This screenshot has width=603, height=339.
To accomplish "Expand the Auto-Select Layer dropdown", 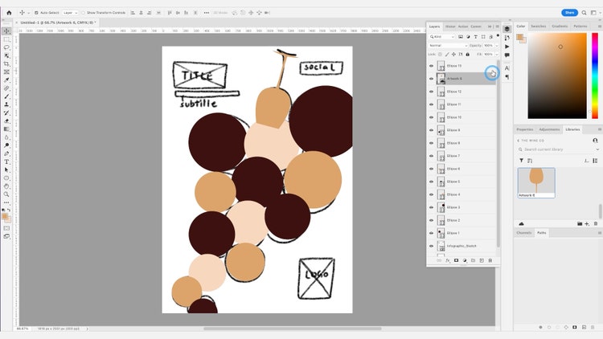I will [x=70, y=13].
